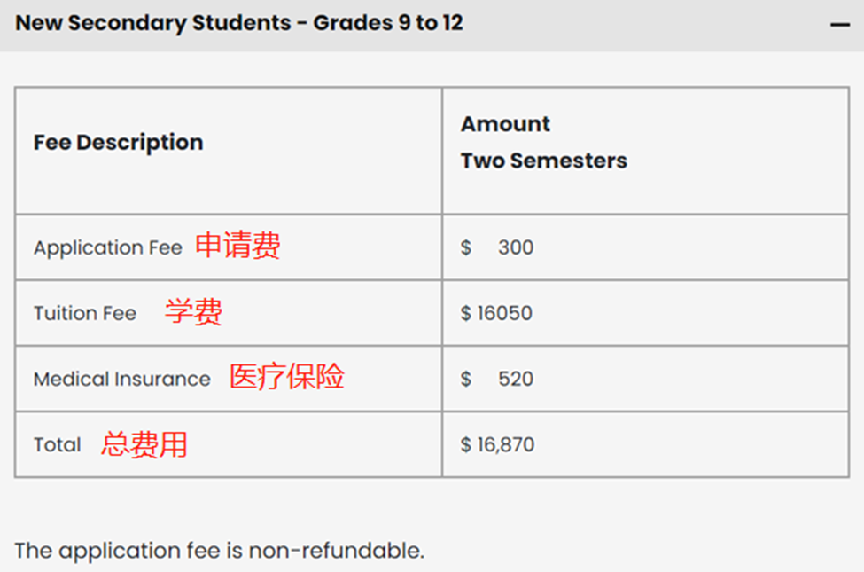Image resolution: width=864 pixels, height=572 pixels.
Task: Click the $ 16050 tuition amount
Action: [496, 313]
